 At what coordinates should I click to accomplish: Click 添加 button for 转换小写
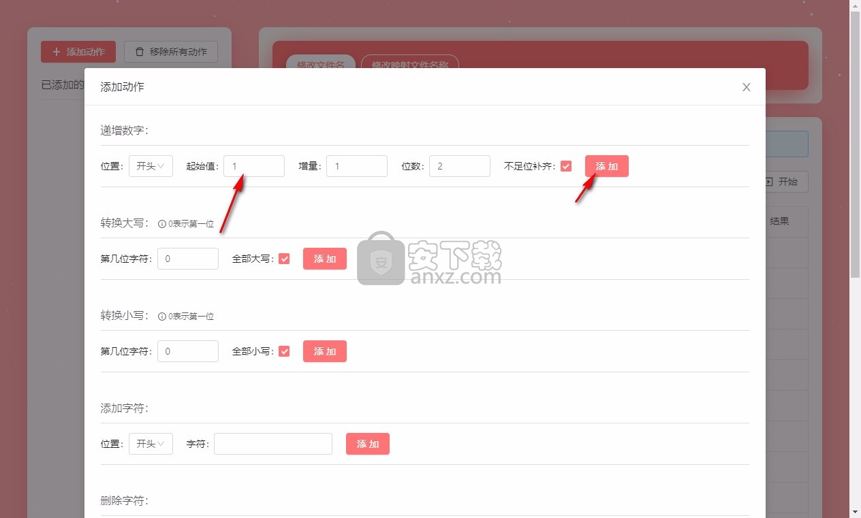325,351
